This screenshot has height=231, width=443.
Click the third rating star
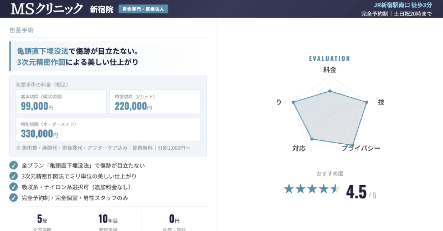(312, 189)
